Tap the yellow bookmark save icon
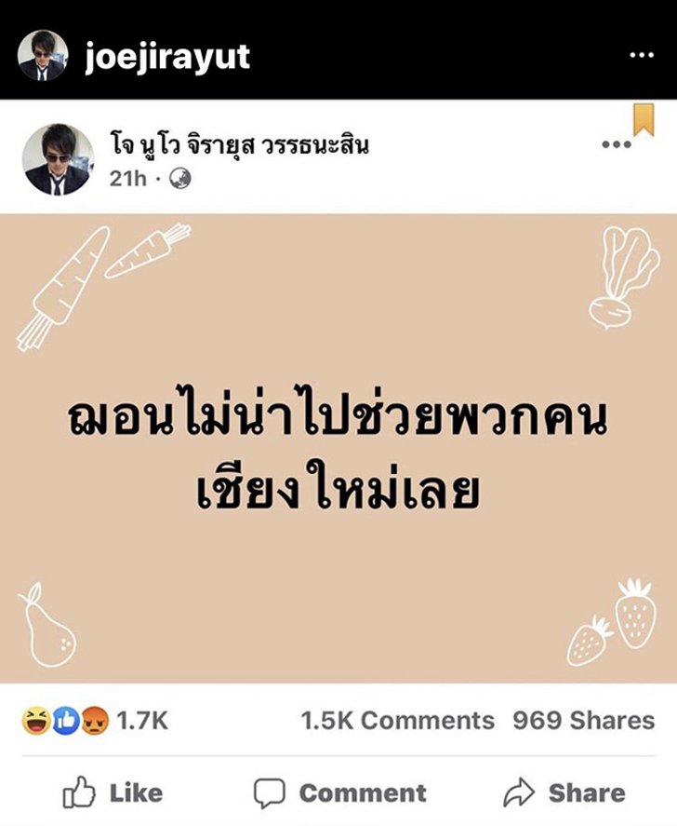Image resolution: width=677 pixels, height=826 pixels. (644, 120)
